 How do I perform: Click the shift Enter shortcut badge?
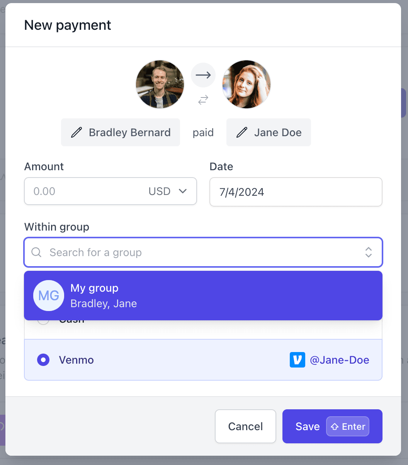pyautogui.click(x=348, y=426)
